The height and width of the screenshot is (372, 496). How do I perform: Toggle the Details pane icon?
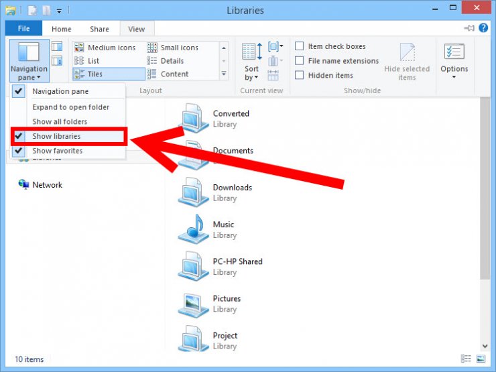click(x=57, y=60)
